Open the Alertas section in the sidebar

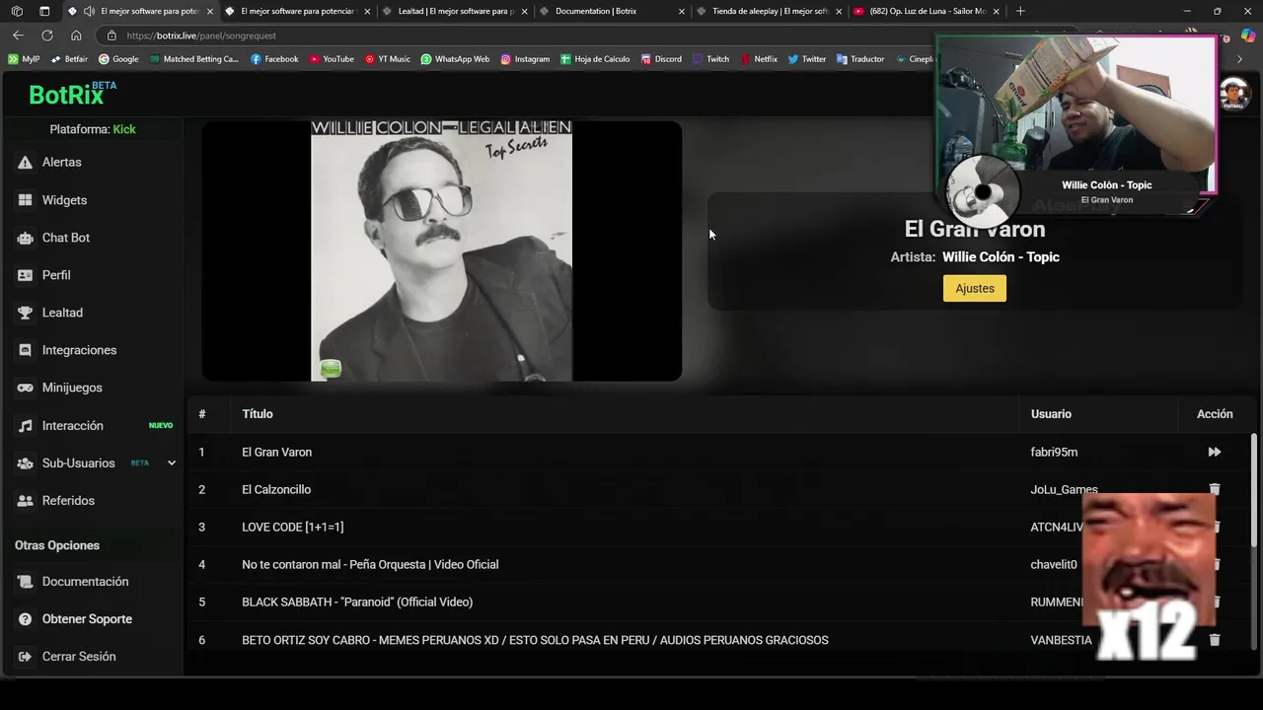61,162
